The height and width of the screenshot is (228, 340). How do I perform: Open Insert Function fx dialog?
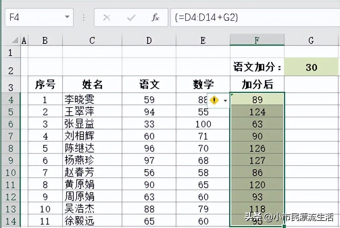point(155,17)
